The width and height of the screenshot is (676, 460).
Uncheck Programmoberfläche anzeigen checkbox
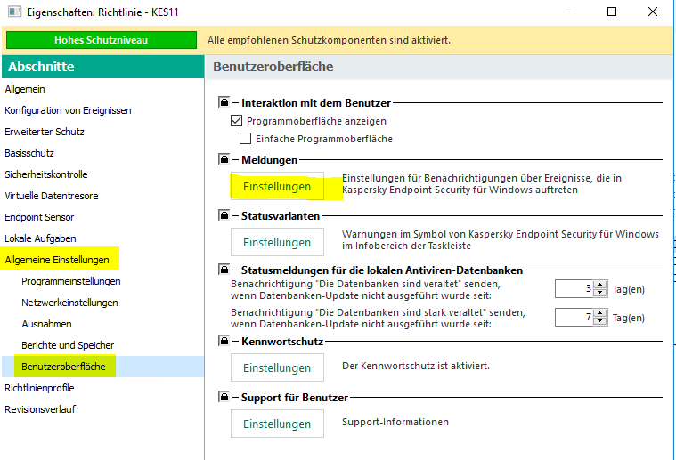(x=236, y=121)
